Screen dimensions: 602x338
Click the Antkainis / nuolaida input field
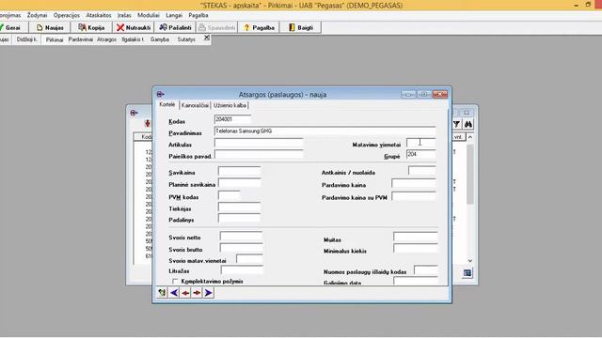422,171
